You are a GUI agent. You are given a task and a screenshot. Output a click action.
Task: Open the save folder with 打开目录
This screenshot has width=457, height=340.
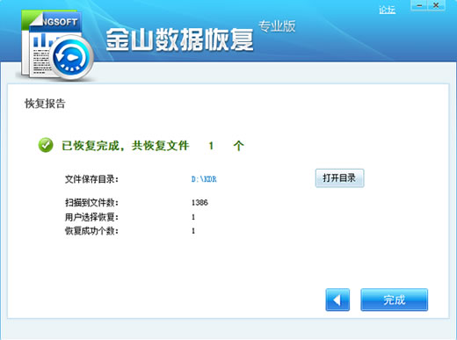click(x=339, y=178)
